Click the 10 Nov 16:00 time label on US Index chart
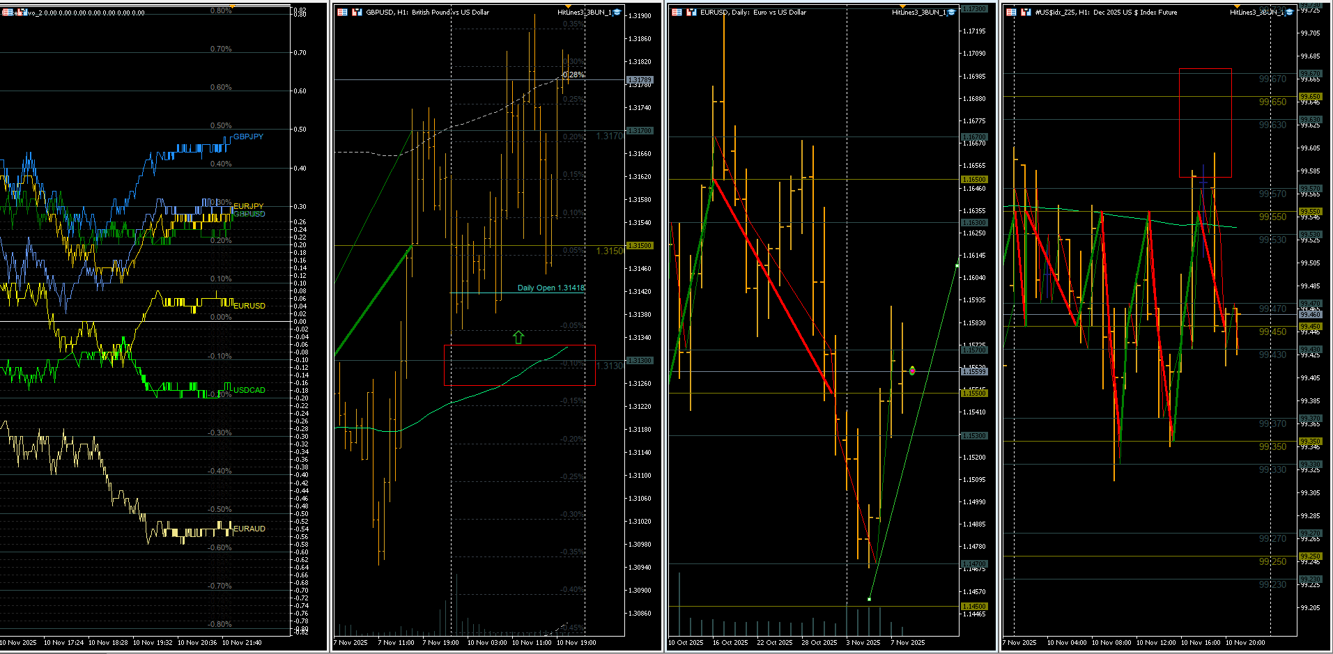 coord(1201,643)
